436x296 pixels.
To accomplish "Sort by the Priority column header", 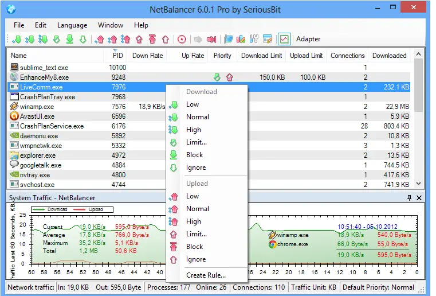I will pos(222,56).
